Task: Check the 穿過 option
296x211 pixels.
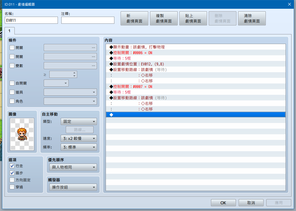Action: (x=12, y=187)
